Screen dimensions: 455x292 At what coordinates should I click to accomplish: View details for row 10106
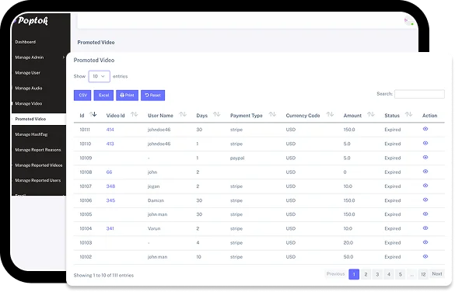pos(425,200)
